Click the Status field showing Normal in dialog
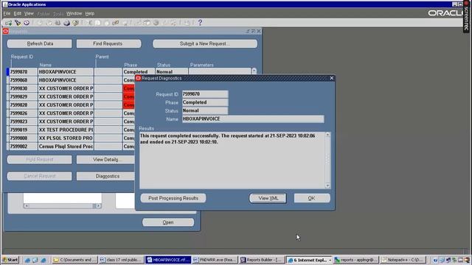 [205, 110]
